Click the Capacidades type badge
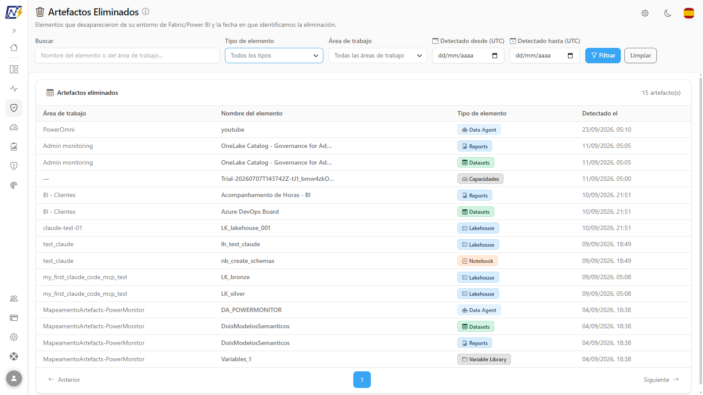The width and height of the screenshot is (703, 395). [x=480, y=179]
